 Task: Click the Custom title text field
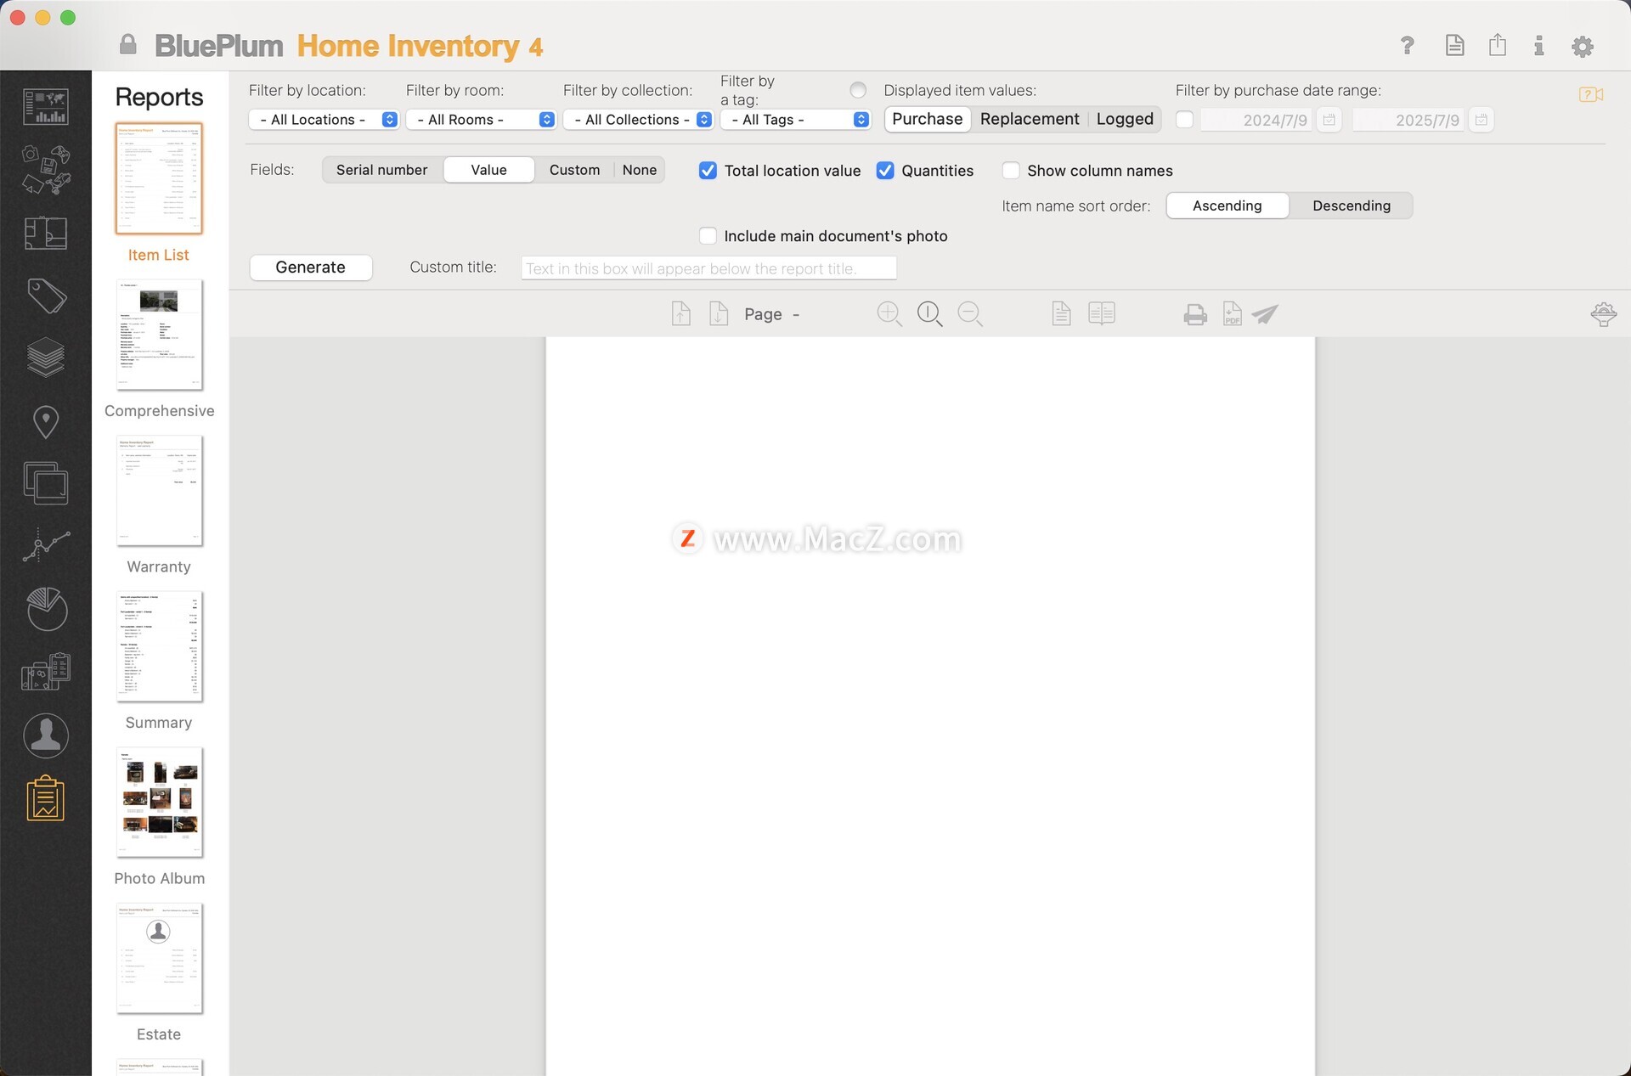(708, 268)
